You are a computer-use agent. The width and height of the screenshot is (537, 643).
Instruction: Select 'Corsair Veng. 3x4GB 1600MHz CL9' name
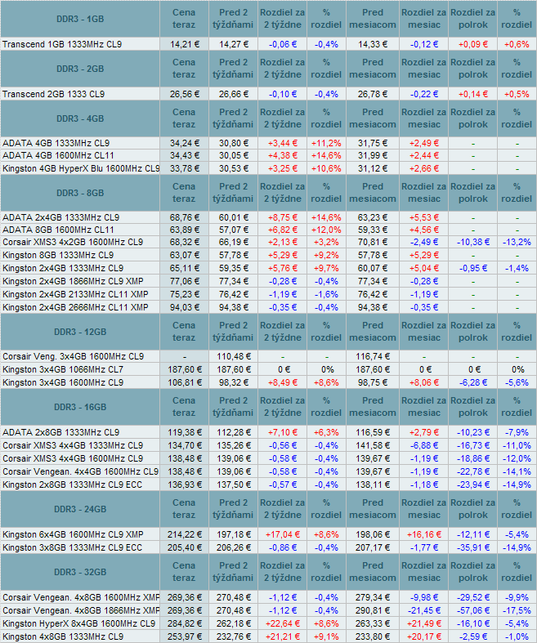point(73,356)
